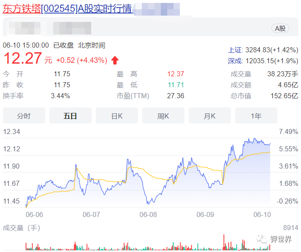301x252 pixels.
Task: Click the timestamp 06-10 15:00:00
Action: [26, 46]
